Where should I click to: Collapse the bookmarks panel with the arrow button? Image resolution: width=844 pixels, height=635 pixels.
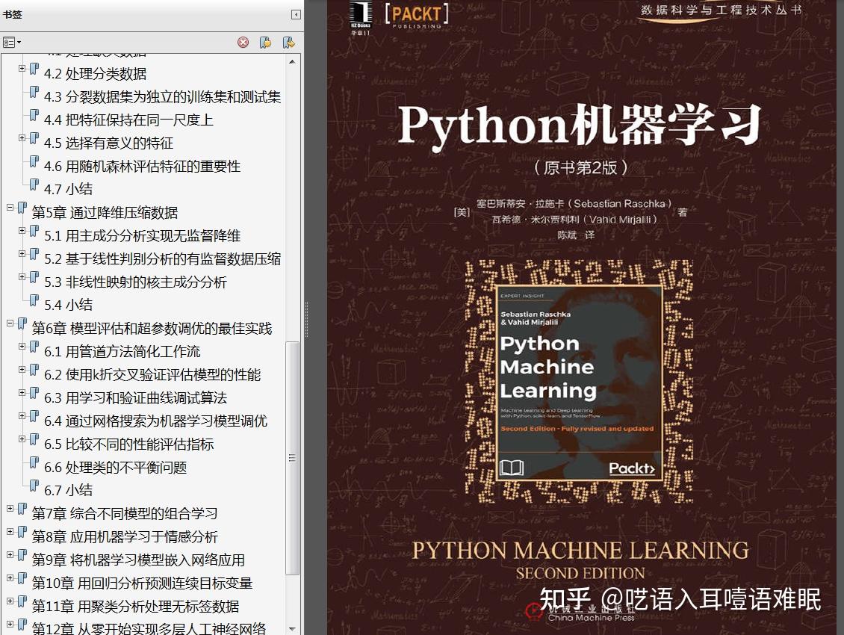click(296, 14)
